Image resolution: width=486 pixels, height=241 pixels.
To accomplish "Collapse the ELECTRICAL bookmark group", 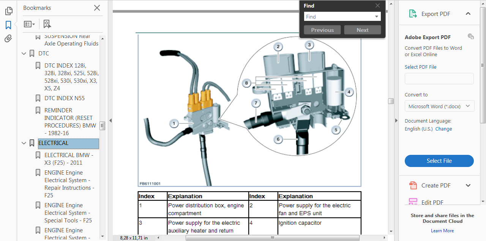I will click(x=24, y=143).
